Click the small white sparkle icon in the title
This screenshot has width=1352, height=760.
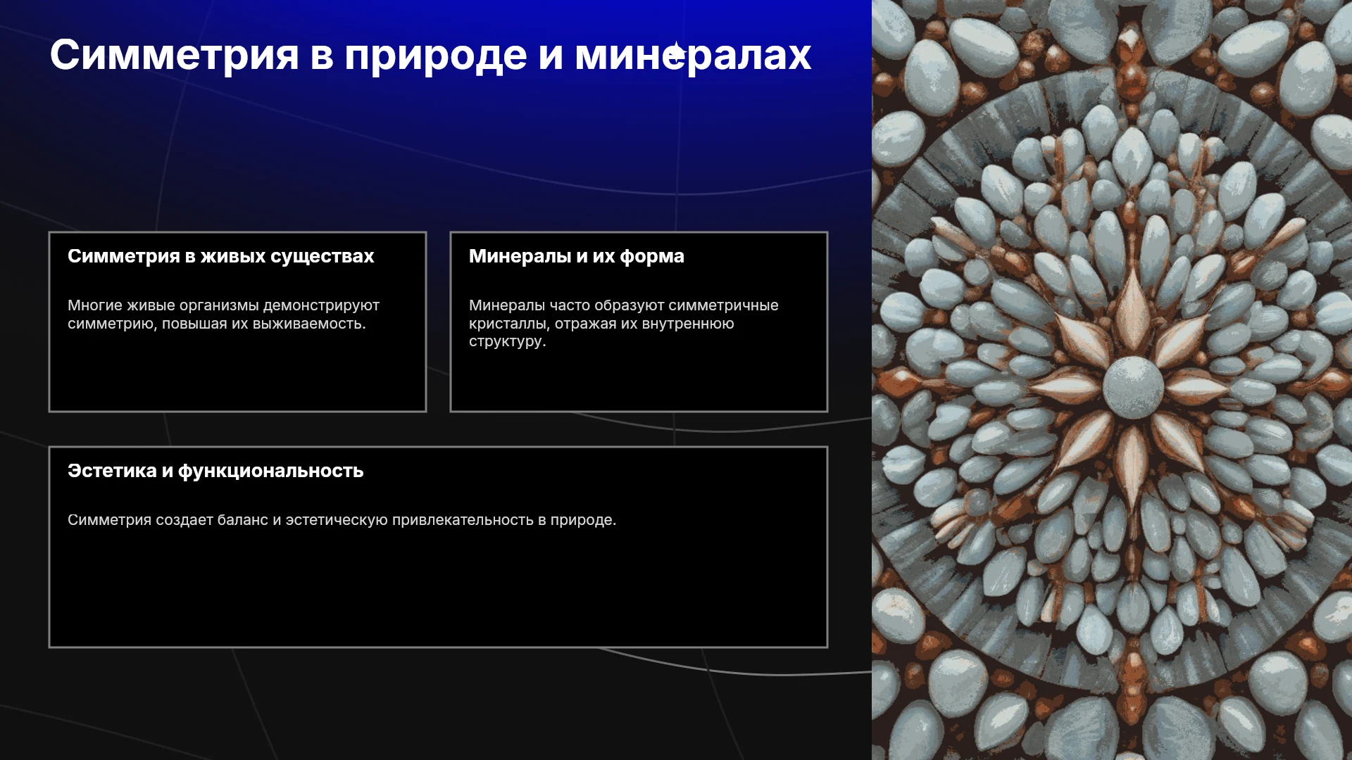click(675, 53)
